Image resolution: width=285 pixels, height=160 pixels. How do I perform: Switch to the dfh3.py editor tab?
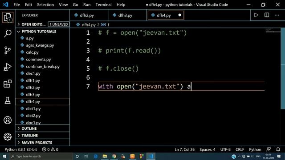tap(127, 15)
